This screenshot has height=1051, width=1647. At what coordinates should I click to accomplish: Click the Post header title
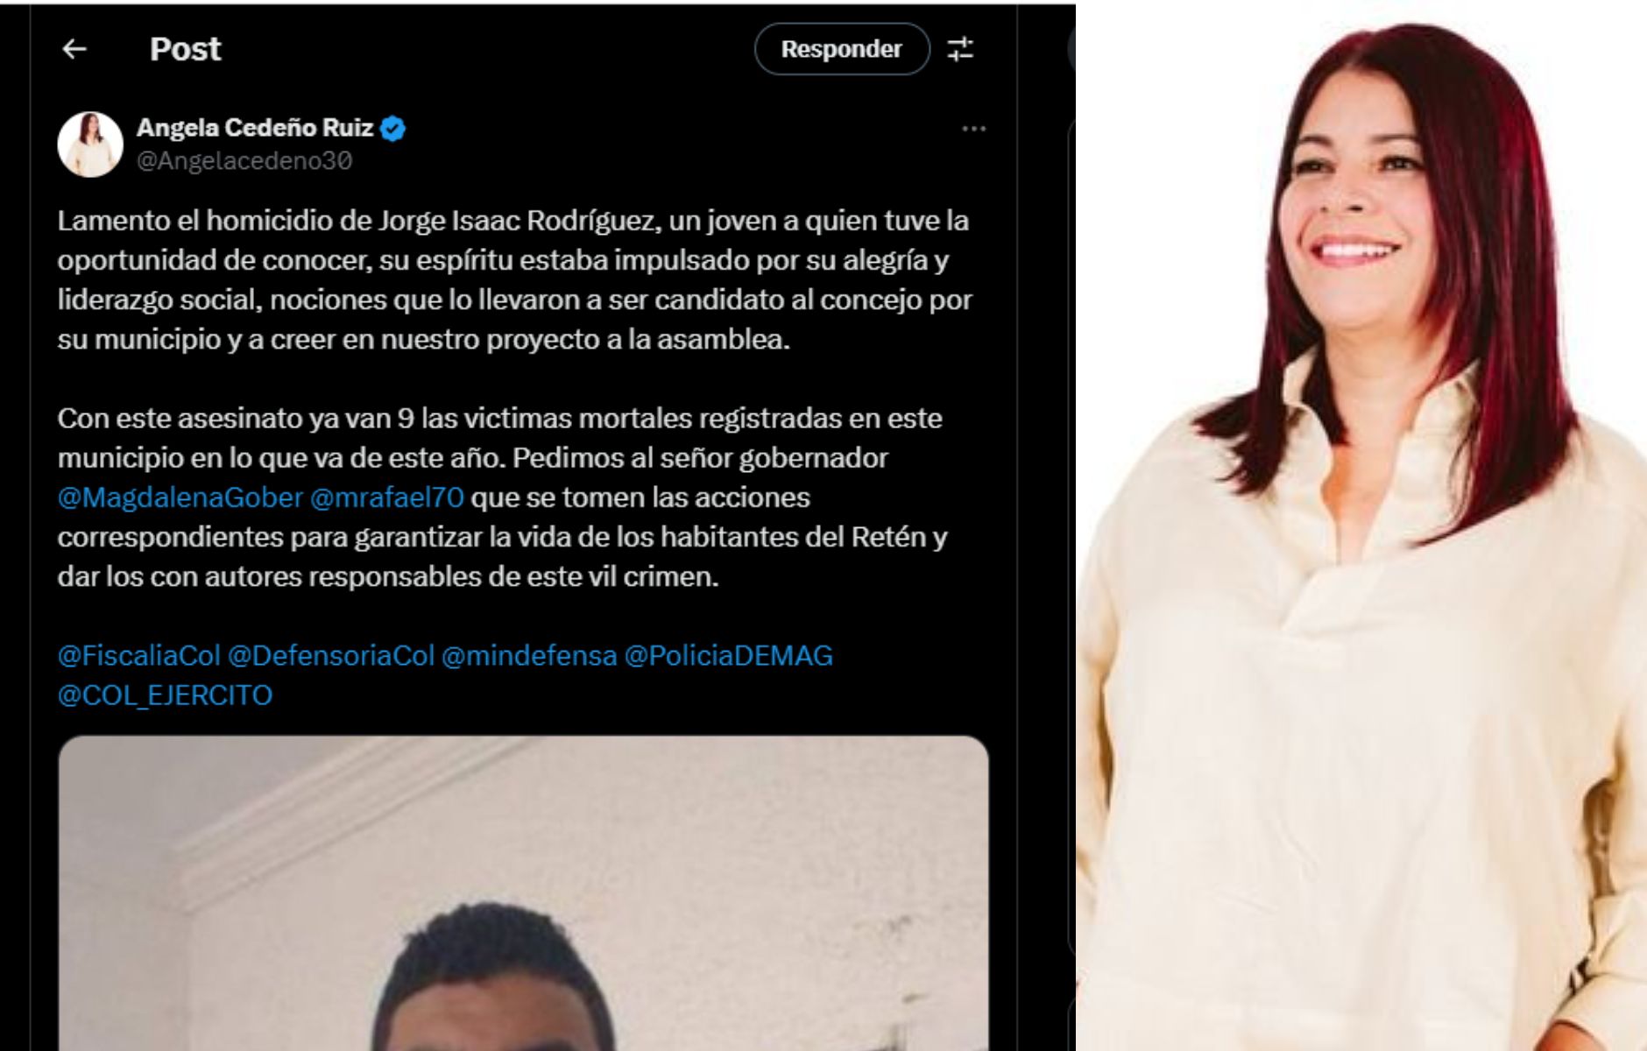pyautogui.click(x=185, y=49)
